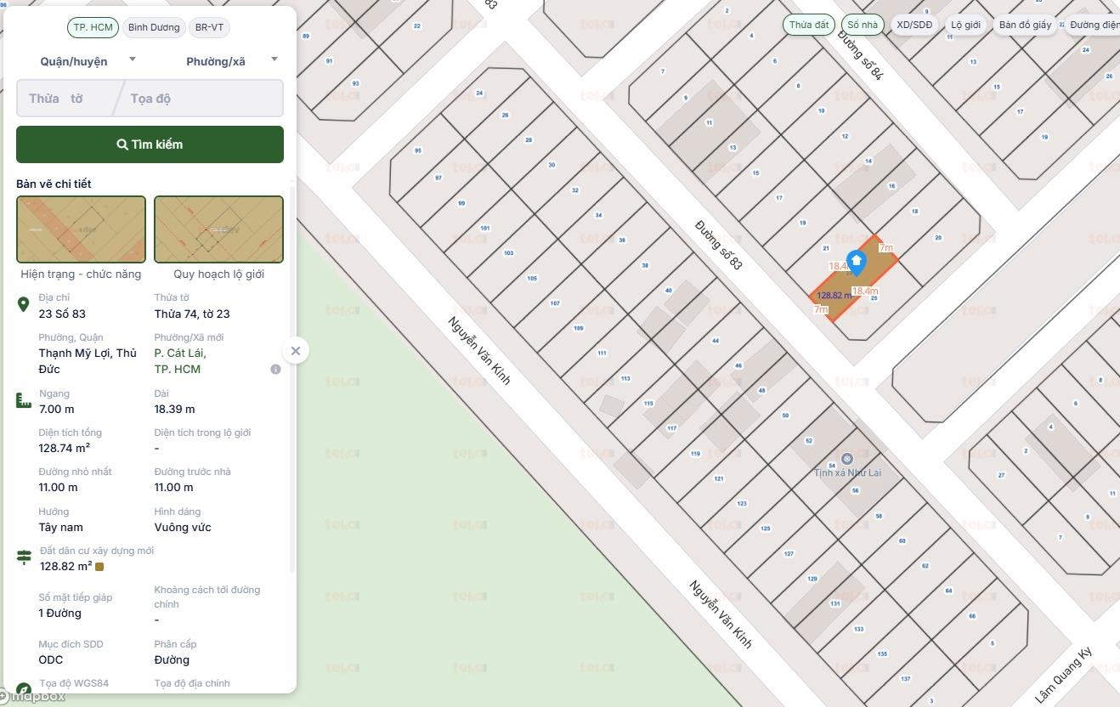Click the signpost icon beside Đất dân cư
The width and height of the screenshot is (1120, 707).
click(24, 557)
